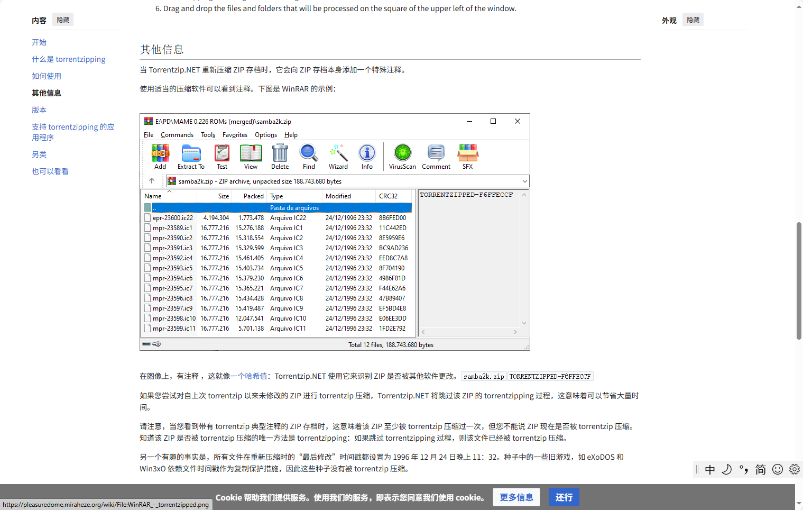Click the SFX icon in WinRAR screenshot

click(x=468, y=157)
